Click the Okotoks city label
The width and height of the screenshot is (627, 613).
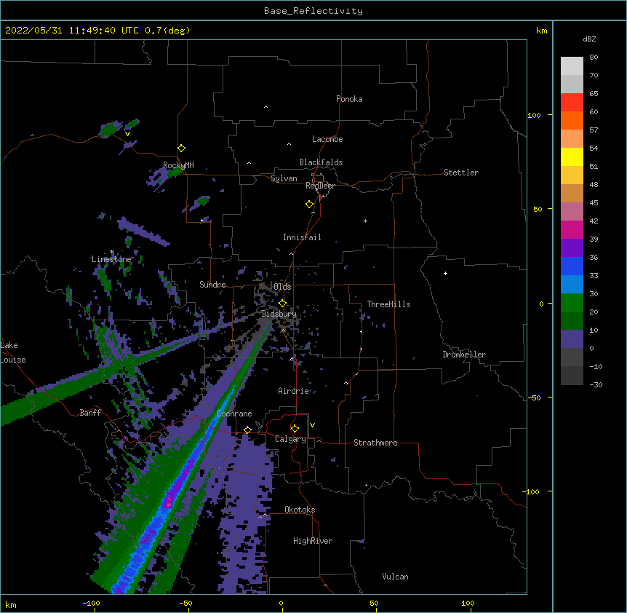(x=300, y=510)
